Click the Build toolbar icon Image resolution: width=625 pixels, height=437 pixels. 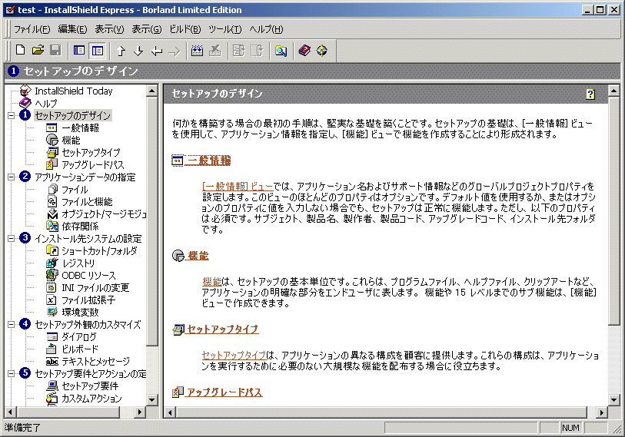[x=197, y=51]
